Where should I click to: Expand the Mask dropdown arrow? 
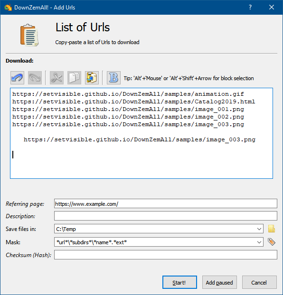click(259, 242)
